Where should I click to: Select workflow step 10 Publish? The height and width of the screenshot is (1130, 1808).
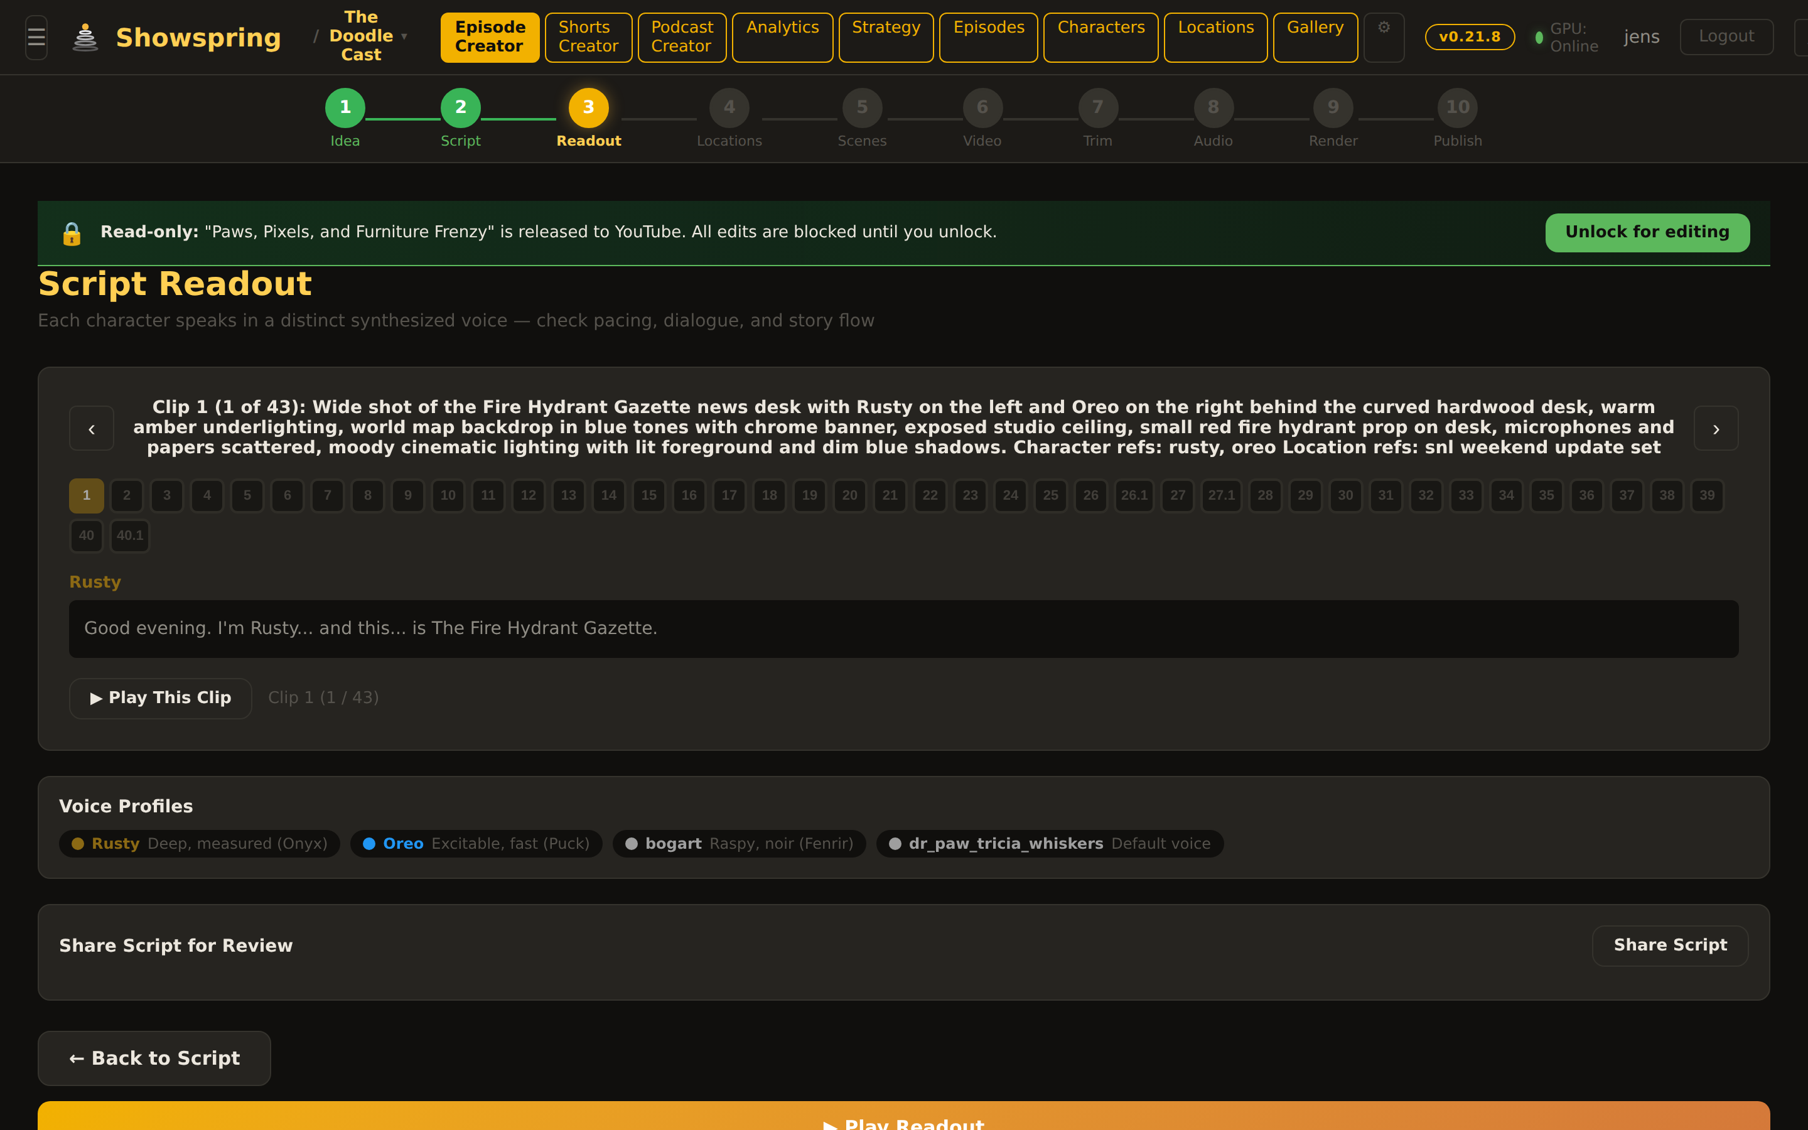1456,107
